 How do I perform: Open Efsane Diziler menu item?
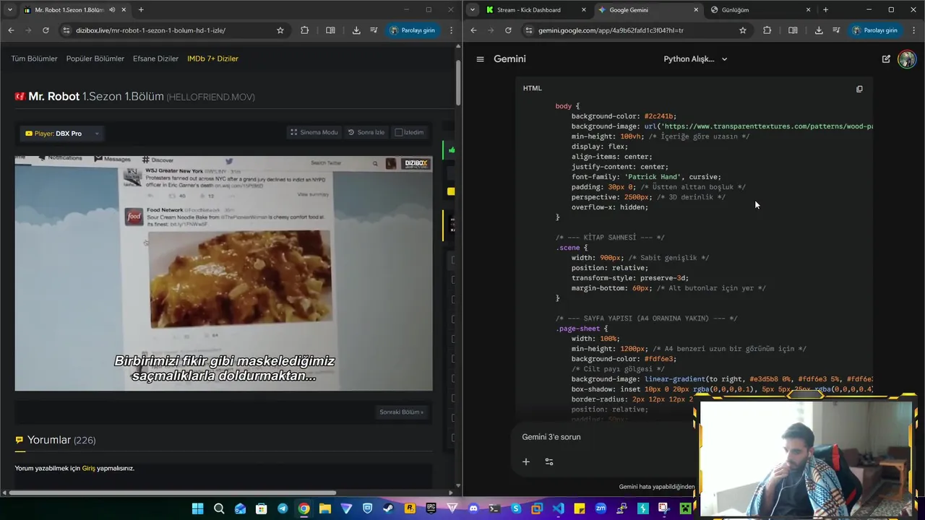pos(155,58)
